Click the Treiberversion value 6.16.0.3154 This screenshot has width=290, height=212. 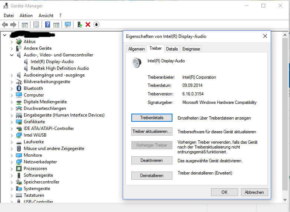click(193, 94)
